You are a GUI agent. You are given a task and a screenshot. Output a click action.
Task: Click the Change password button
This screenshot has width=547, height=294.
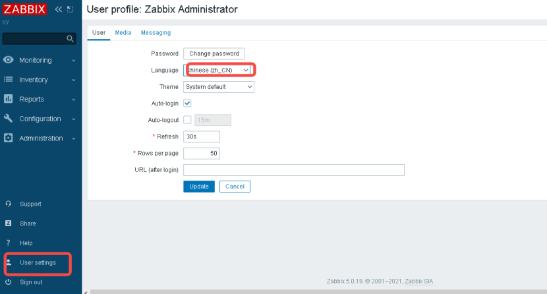214,53
